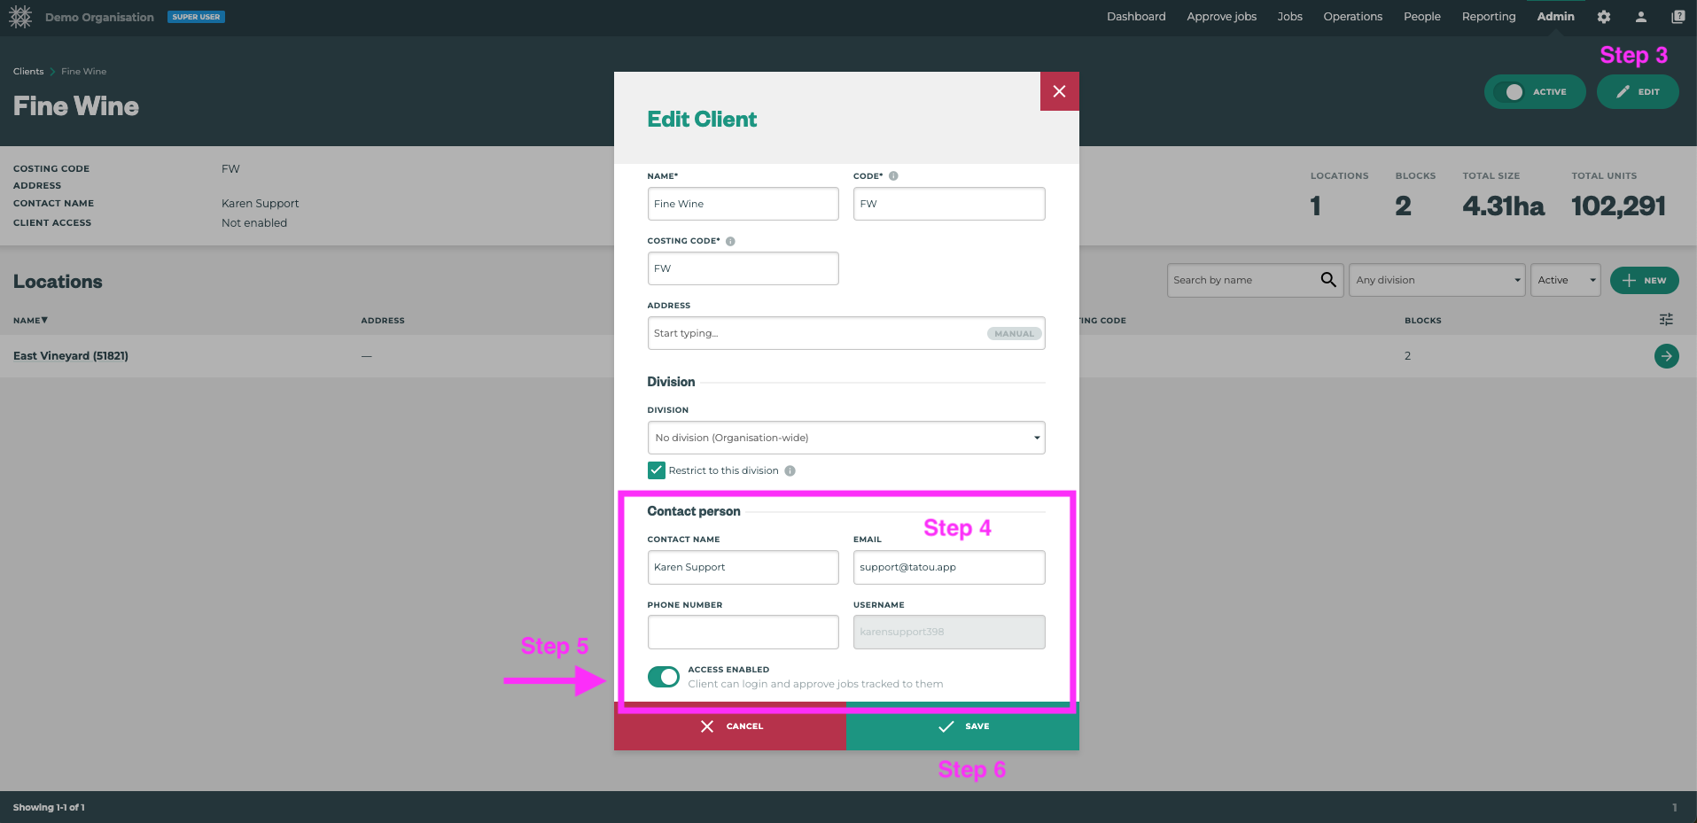Click the info icon next to Costing Code

(729, 240)
